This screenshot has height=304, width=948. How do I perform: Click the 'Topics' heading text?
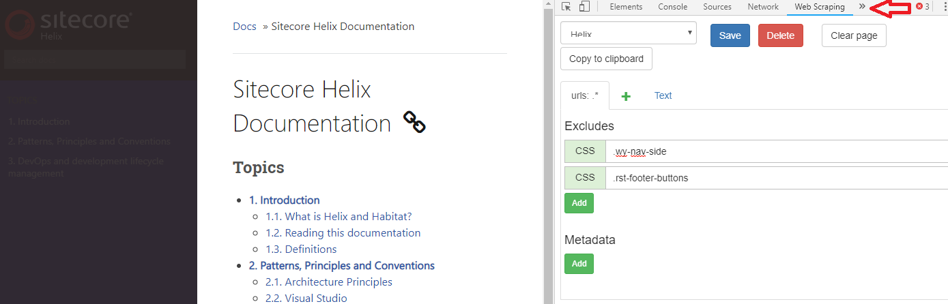[x=259, y=168]
